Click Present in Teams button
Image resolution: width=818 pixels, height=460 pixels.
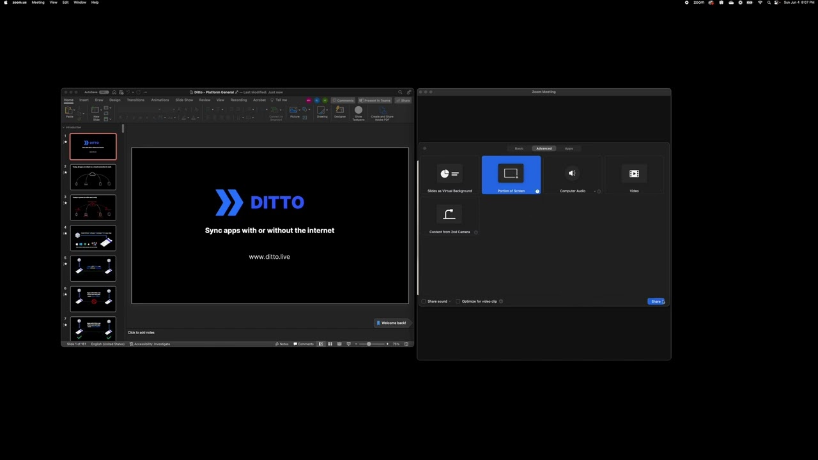pos(375,100)
